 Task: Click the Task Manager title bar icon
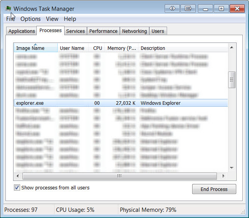coord(8,8)
